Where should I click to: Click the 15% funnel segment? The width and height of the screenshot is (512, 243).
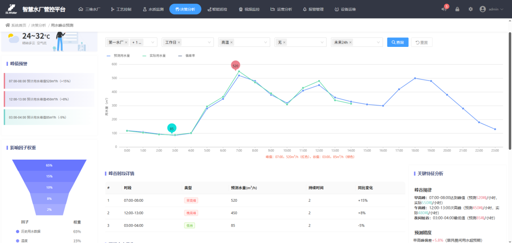click(x=49, y=177)
